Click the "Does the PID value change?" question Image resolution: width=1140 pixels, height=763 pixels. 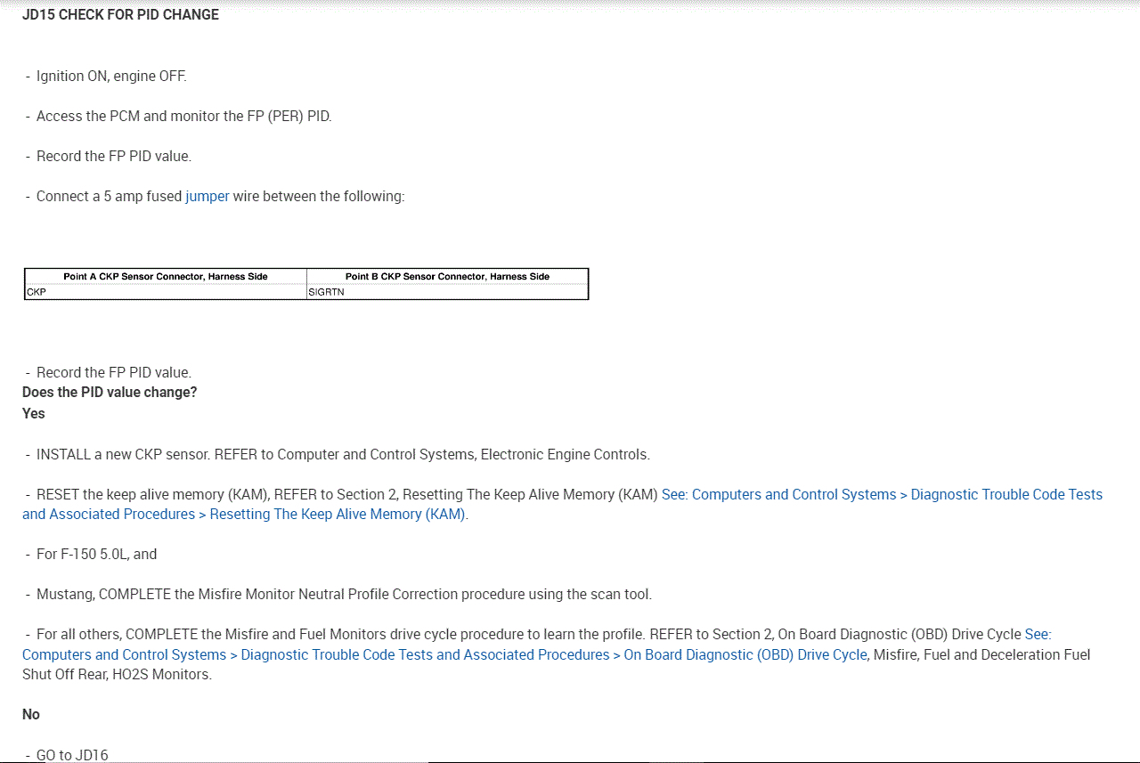[x=110, y=393]
